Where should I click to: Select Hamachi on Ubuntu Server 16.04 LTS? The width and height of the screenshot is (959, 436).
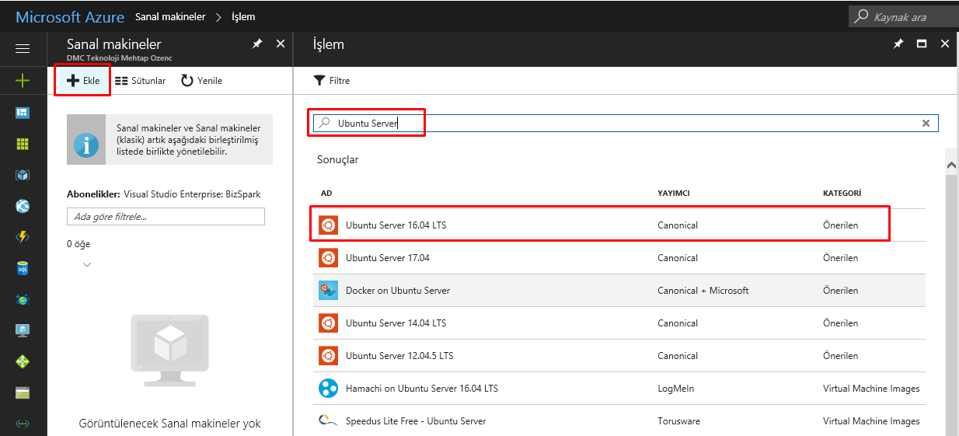(x=619, y=389)
